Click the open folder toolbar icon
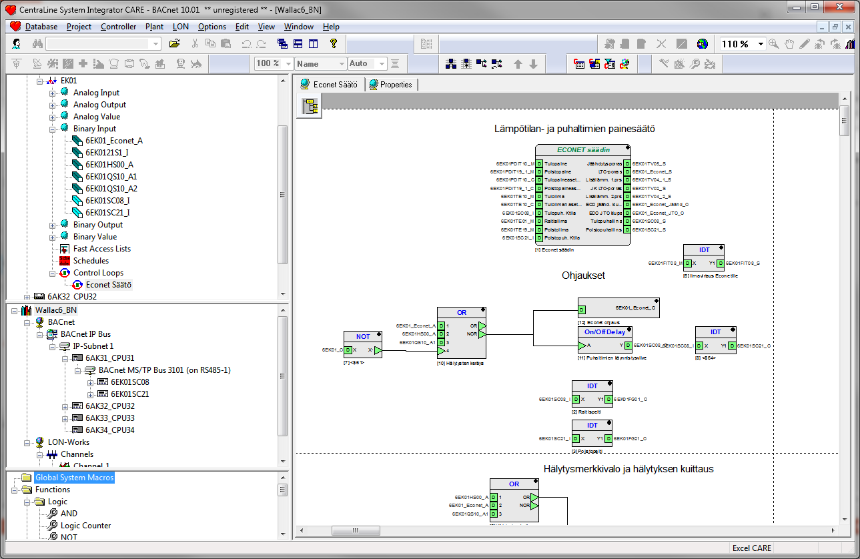Image resolution: width=860 pixels, height=559 pixels. click(x=174, y=44)
